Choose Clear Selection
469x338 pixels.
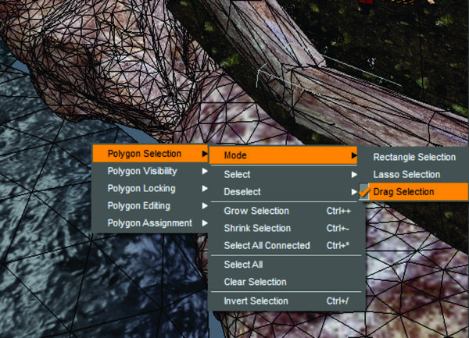[x=286, y=282]
